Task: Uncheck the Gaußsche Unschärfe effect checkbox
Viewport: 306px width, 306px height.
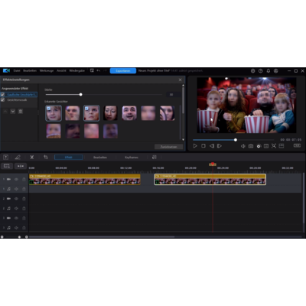Action: tap(3, 94)
